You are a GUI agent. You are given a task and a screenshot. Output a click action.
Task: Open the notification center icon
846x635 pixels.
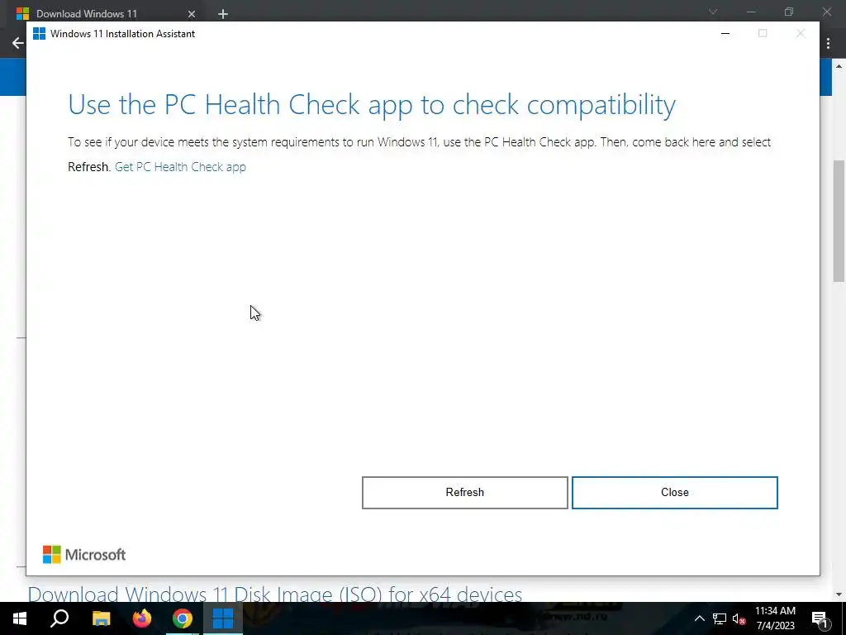click(819, 618)
